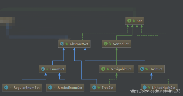Select the AbstractSet class node
The height and width of the screenshot is (96, 183).
74,44
